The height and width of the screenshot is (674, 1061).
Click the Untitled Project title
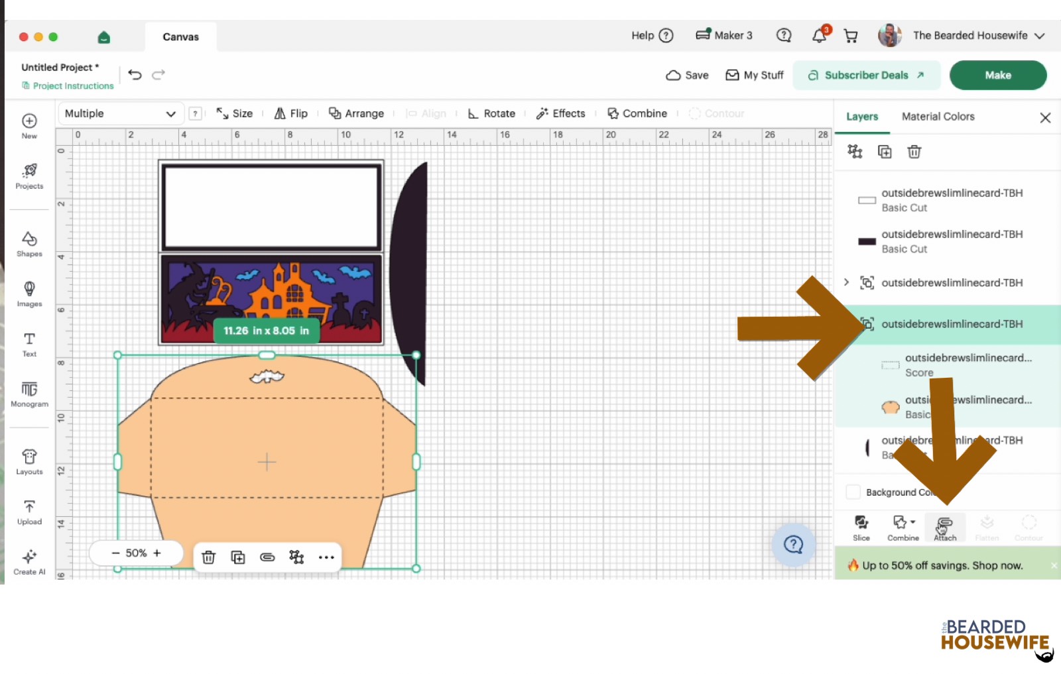(x=60, y=67)
